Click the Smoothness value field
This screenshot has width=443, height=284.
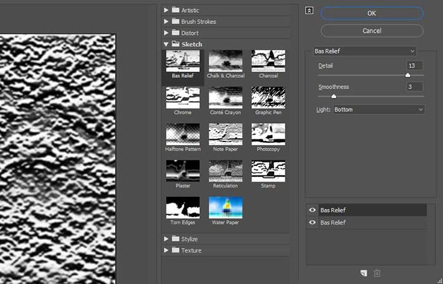pyautogui.click(x=415, y=87)
